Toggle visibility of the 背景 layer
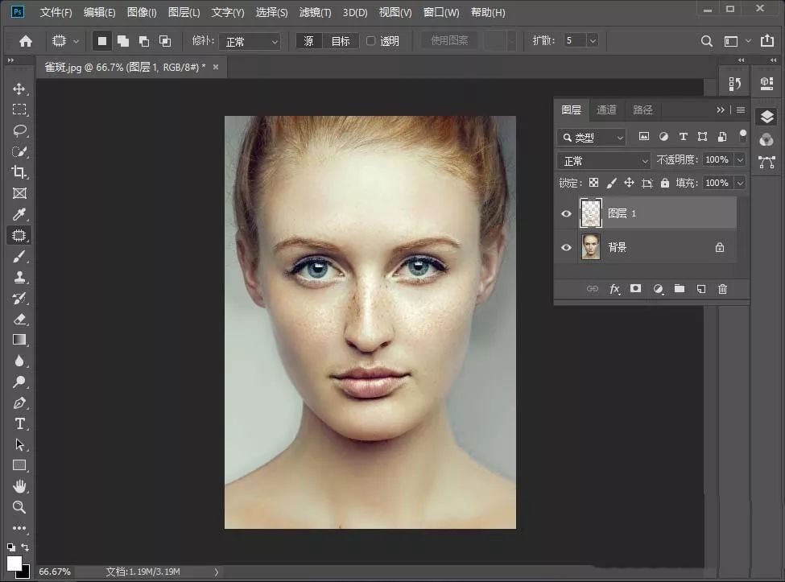This screenshot has height=582, width=785. pos(566,247)
